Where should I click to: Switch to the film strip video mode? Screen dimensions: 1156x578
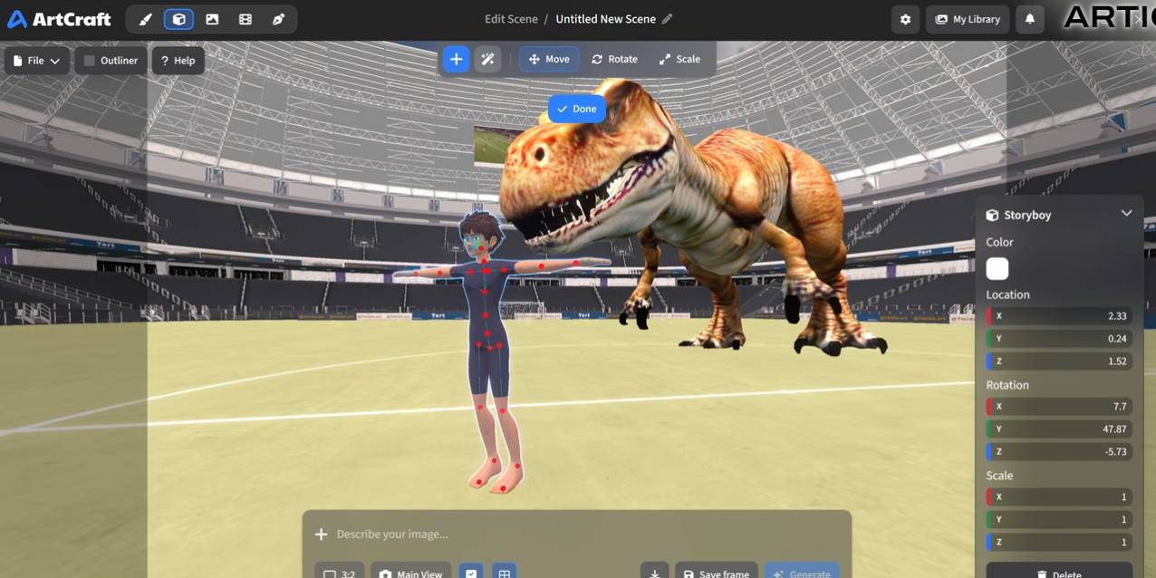[x=246, y=19]
